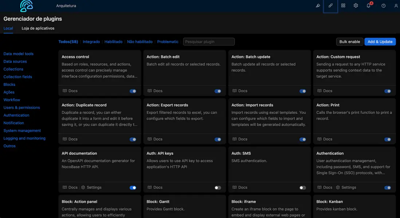Open the settings gear in top bar
400x218 pixels.
[356, 6]
